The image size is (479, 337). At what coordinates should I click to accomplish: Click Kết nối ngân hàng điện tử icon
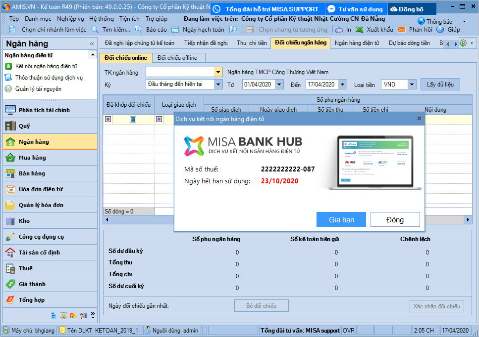click(x=8, y=66)
